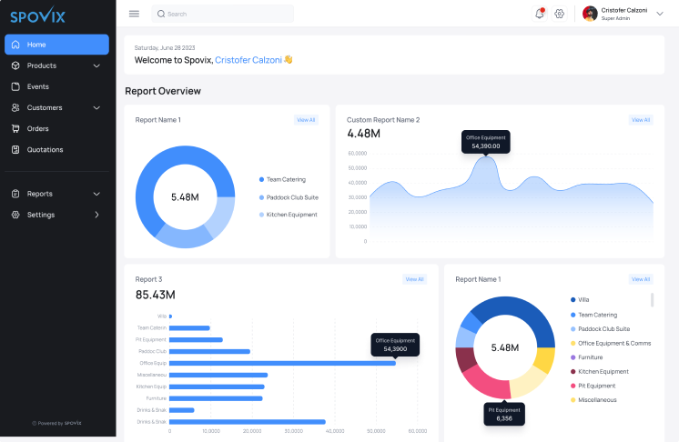Click the Office Equipment bar in Report 3
This screenshot has height=442, width=679.
click(282, 362)
